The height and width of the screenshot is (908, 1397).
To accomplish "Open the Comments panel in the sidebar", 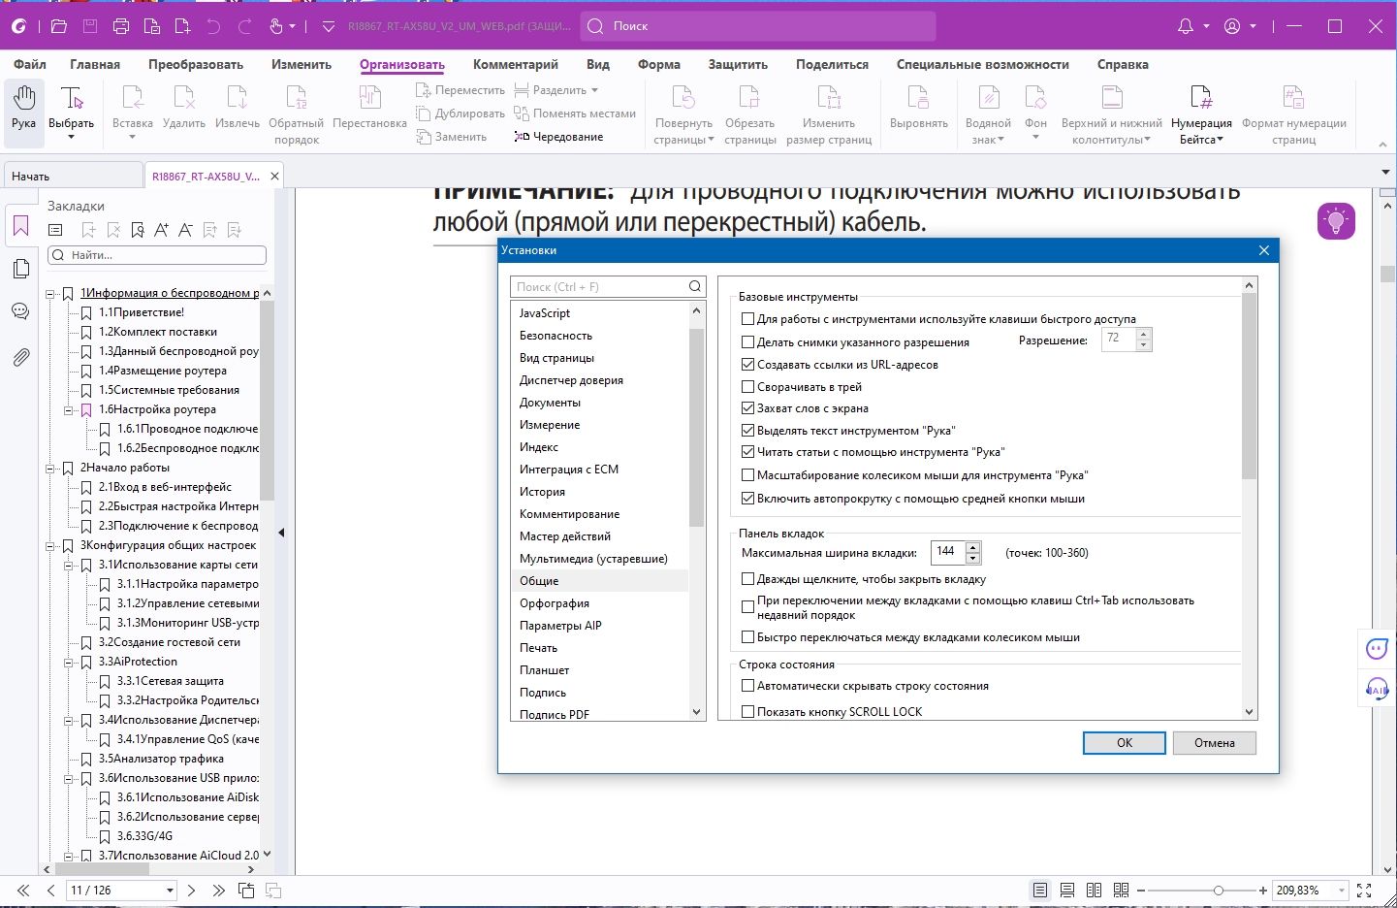I will [20, 310].
